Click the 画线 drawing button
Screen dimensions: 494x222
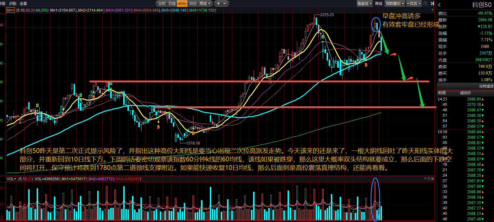[379, 4]
